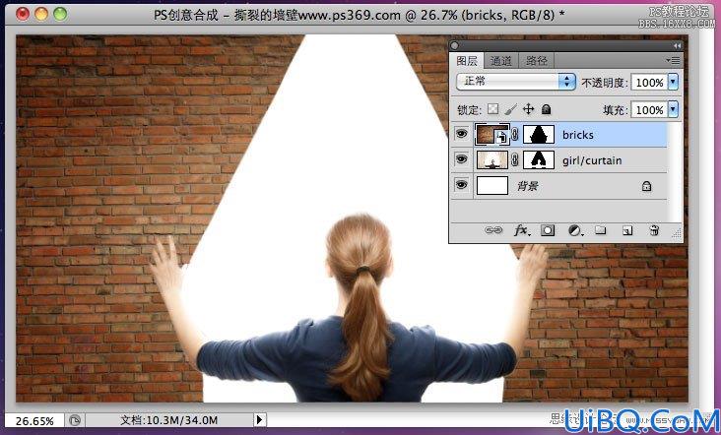Hide the girl/curtain layer eye icon

(x=461, y=159)
